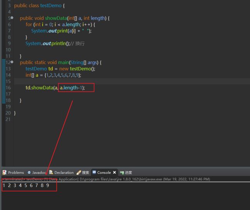
Task: Select the Console tab
Action: point(104,173)
